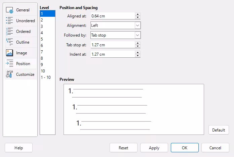The width and height of the screenshot is (234, 157).
Task: Switch to the Outline tab label
Action: pos(23,42)
